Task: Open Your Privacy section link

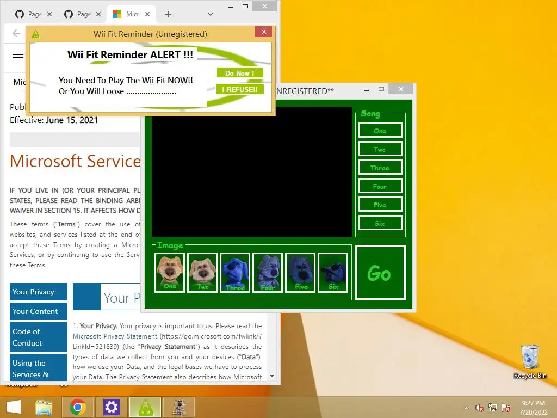Action: tap(39, 292)
